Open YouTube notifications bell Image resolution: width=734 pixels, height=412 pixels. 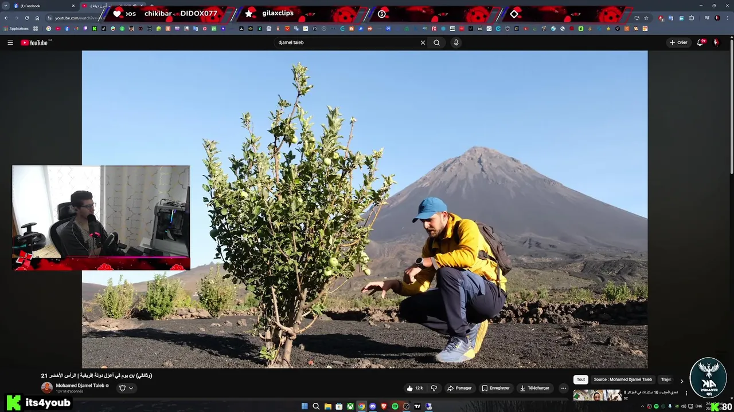[x=700, y=42]
